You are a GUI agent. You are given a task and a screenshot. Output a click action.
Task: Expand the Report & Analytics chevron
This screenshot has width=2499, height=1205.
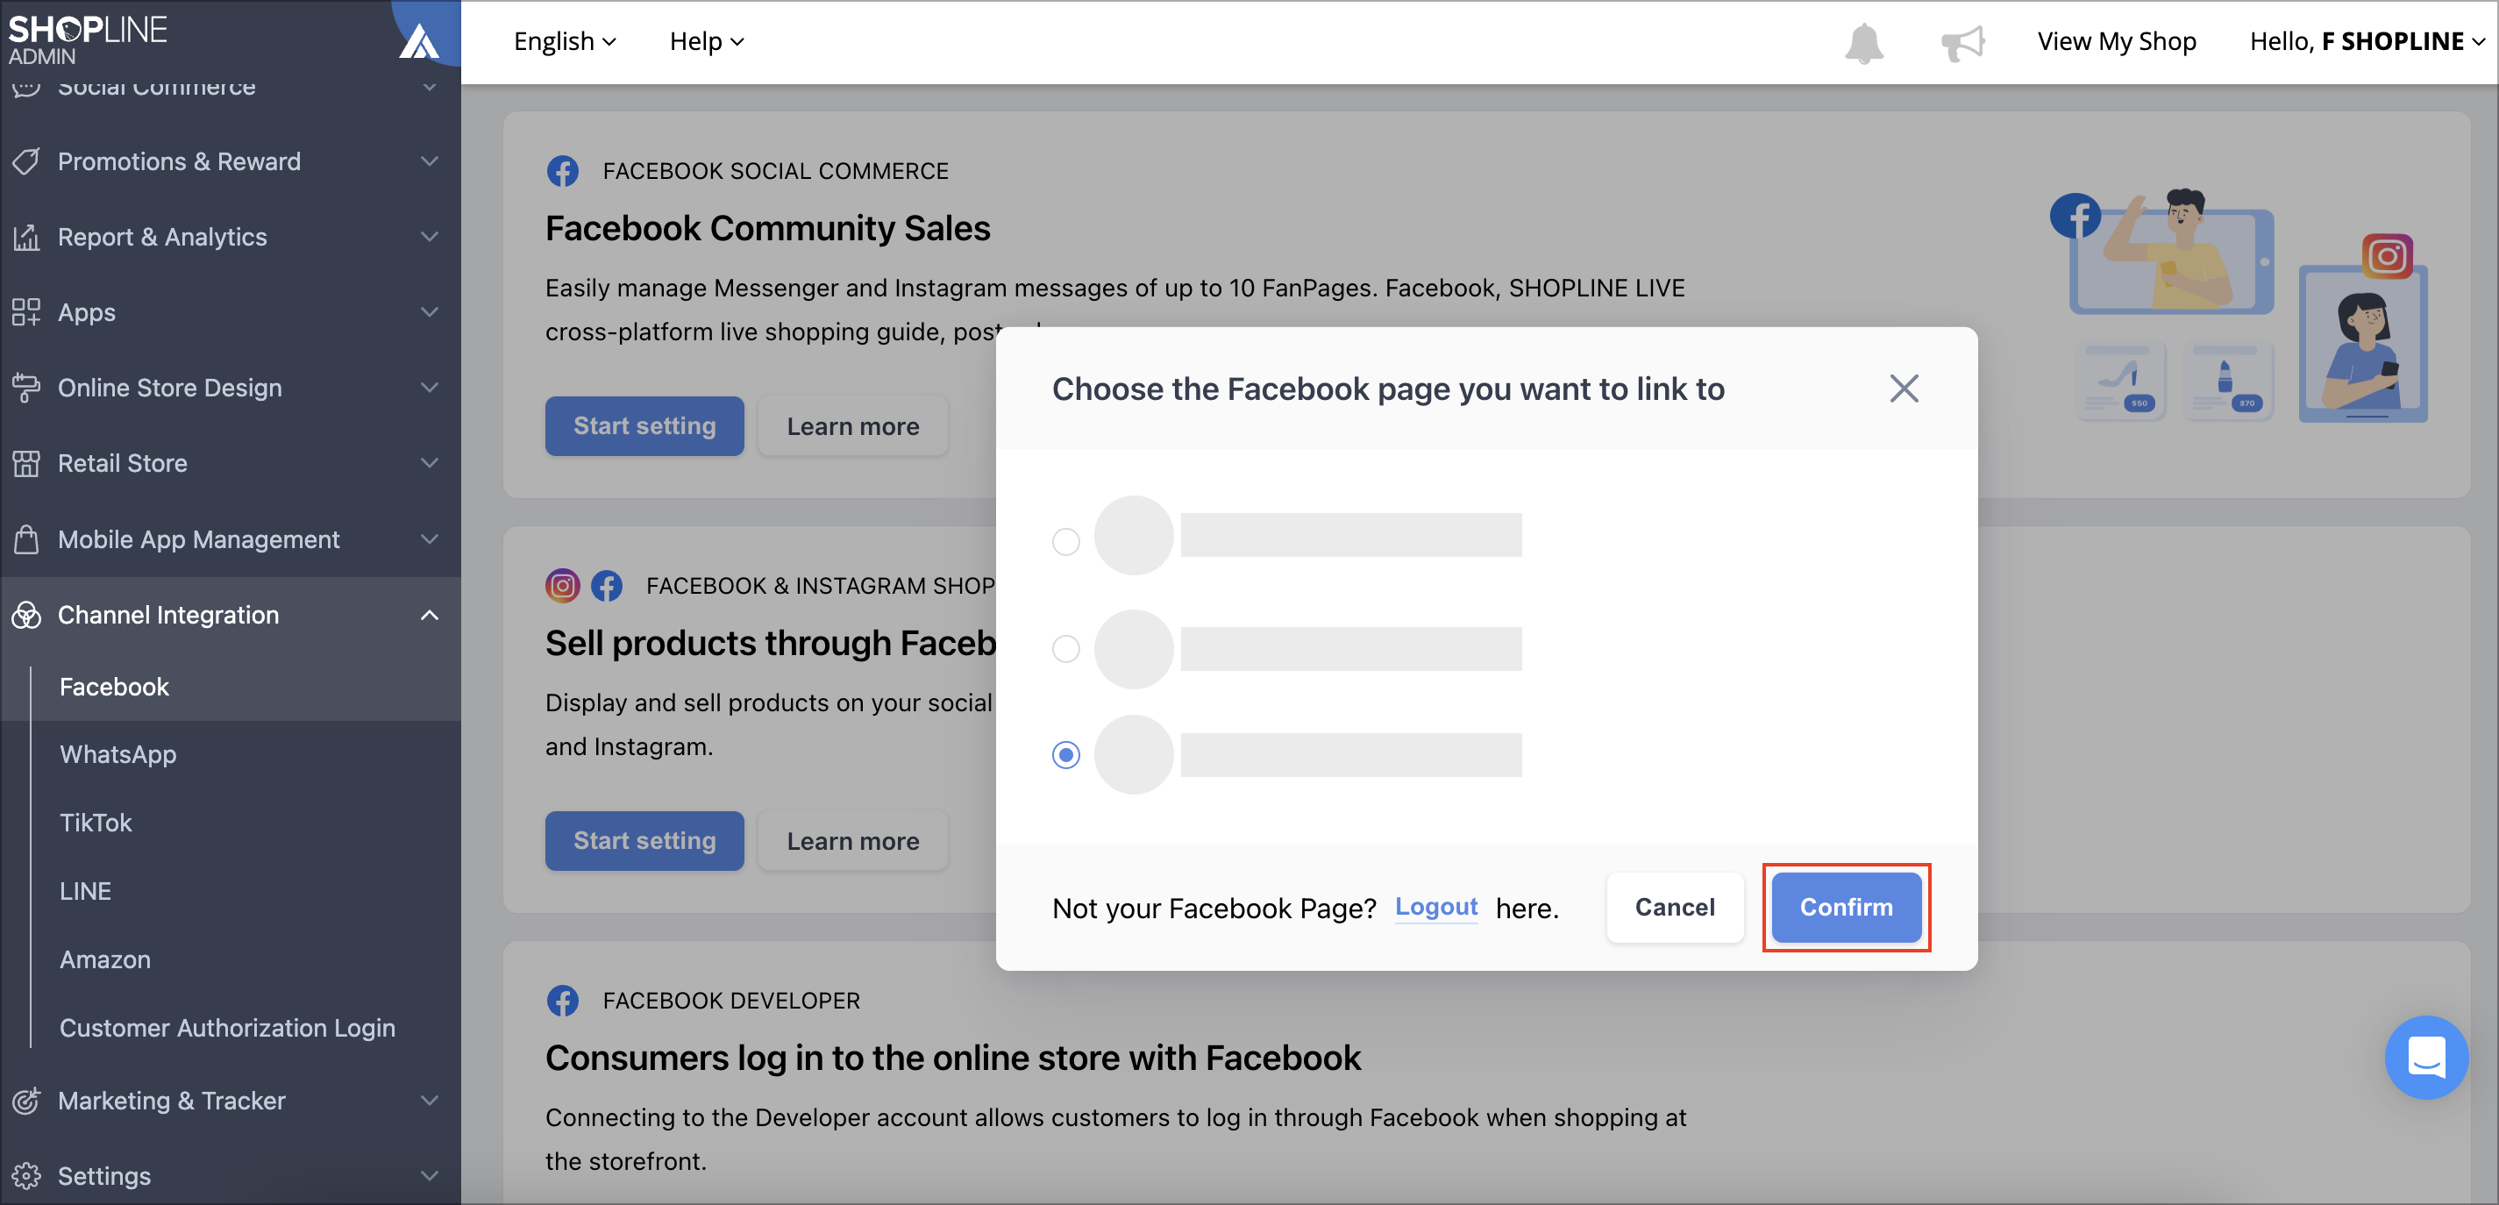[x=430, y=237]
